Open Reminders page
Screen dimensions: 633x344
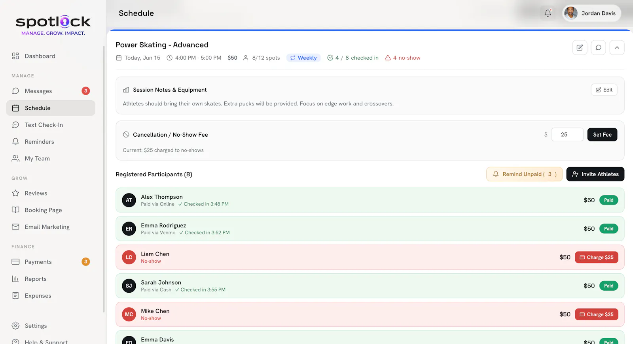pos(51,141)
